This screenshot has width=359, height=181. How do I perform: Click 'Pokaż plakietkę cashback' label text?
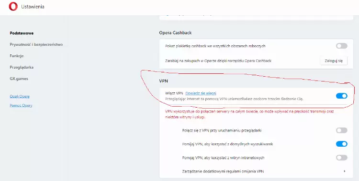coord(215,46)
